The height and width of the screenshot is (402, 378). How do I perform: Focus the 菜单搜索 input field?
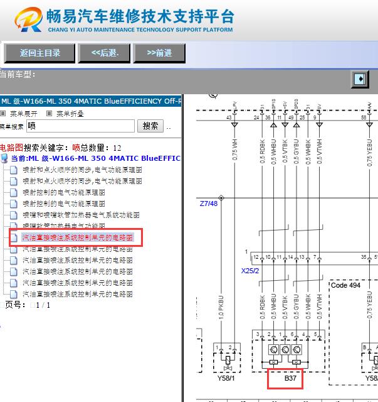click(x=80, y=126)
